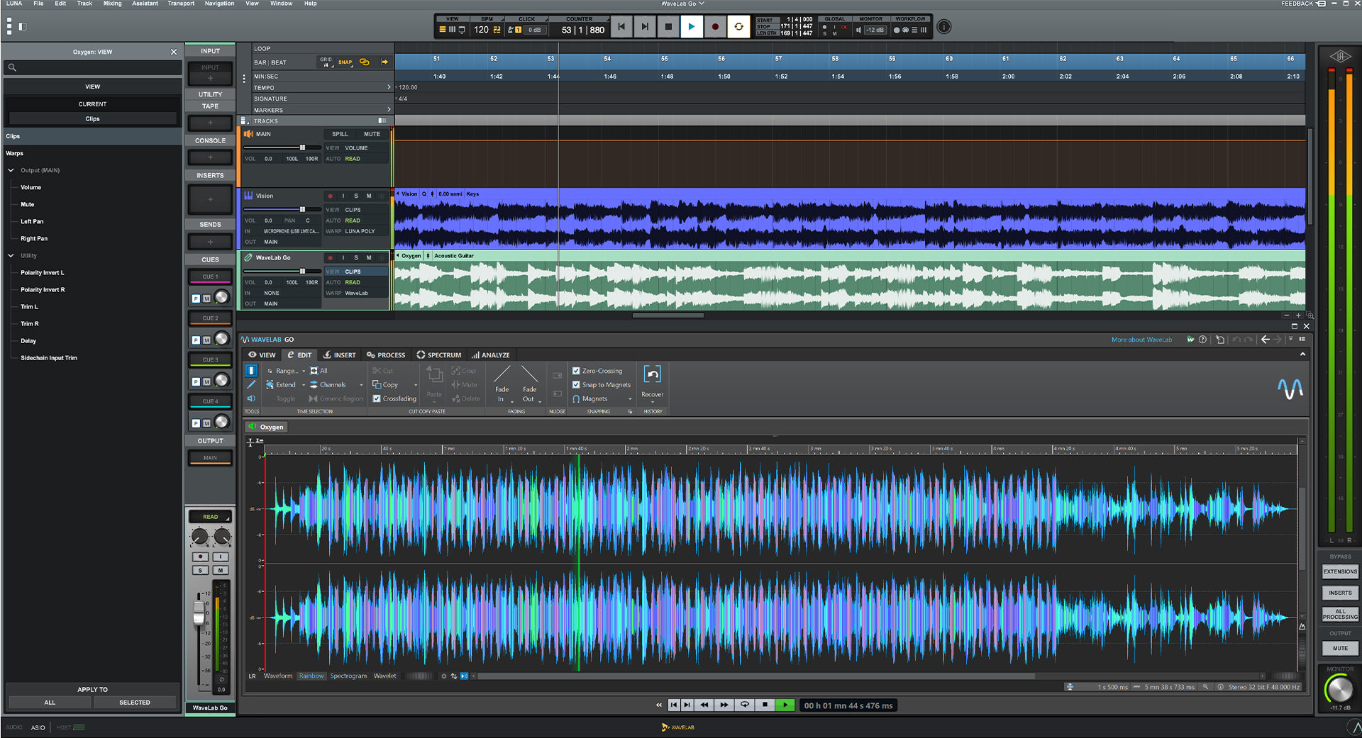Toggle the Crossfading checkbox

(x=377, y=398)
